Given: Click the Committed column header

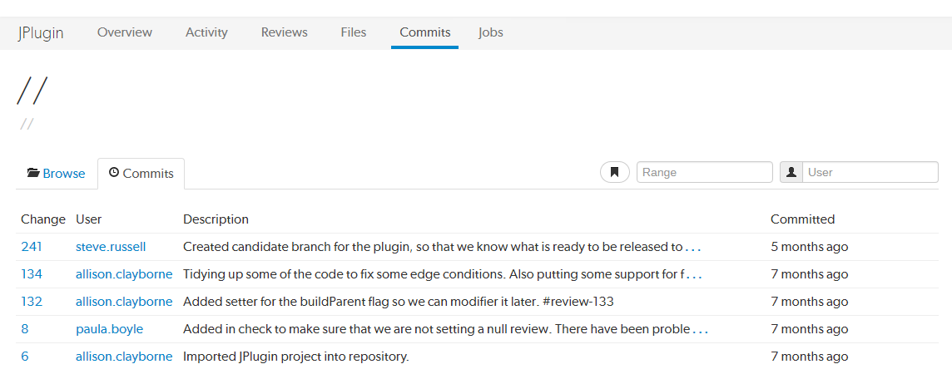Looking at the screenshot, I should [803, 219].
